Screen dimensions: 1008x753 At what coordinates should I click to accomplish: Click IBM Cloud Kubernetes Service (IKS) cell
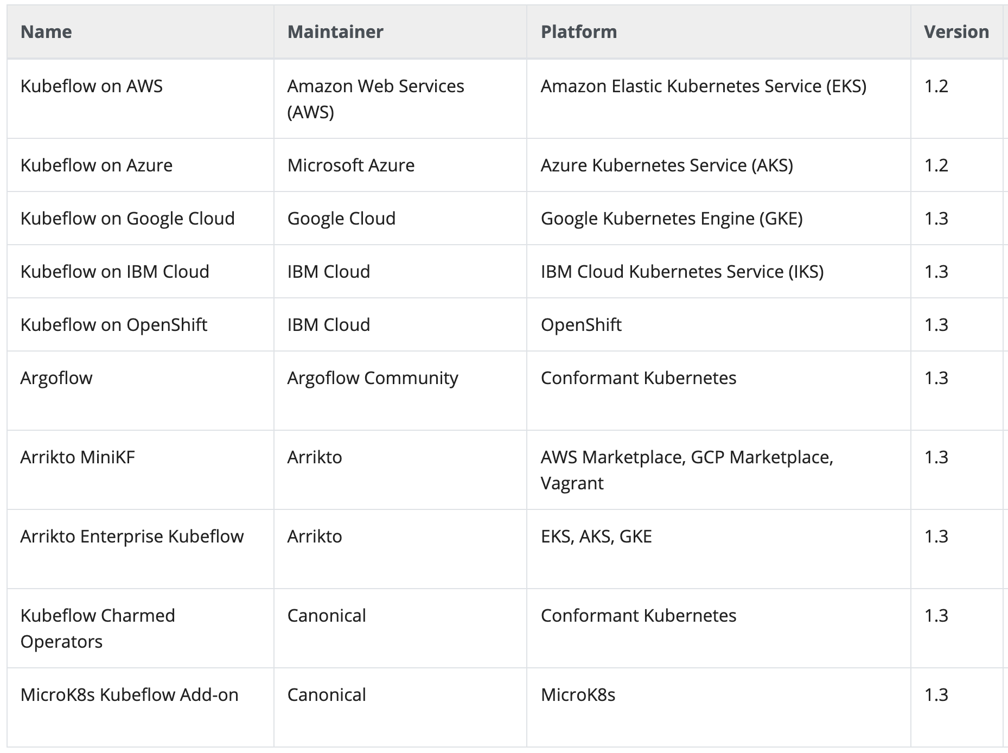tap(719, 271)
